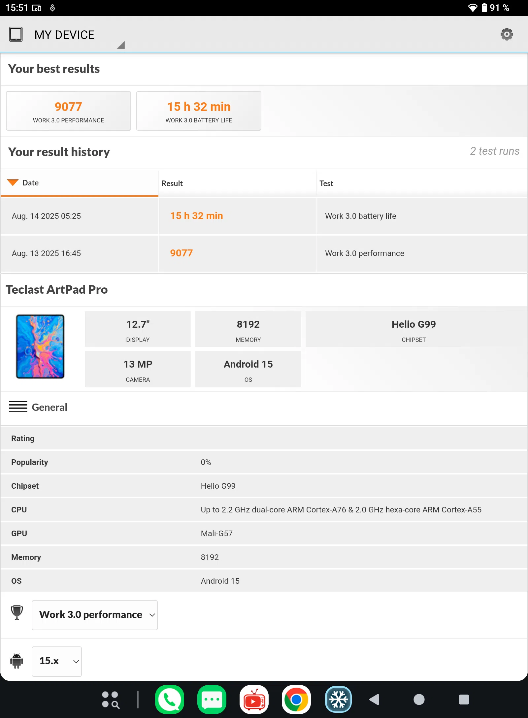Viewport: 528px width, 718px height.
Task: Launch Chrome from the dock
Action: click(x=296, y=699)
